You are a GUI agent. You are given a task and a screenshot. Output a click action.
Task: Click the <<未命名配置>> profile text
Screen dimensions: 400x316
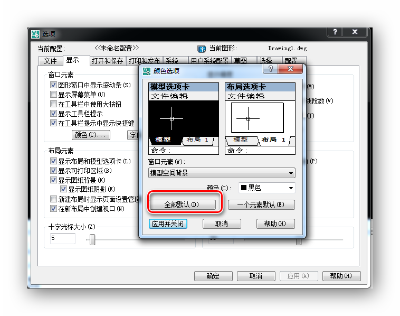(x=117, y=48)
